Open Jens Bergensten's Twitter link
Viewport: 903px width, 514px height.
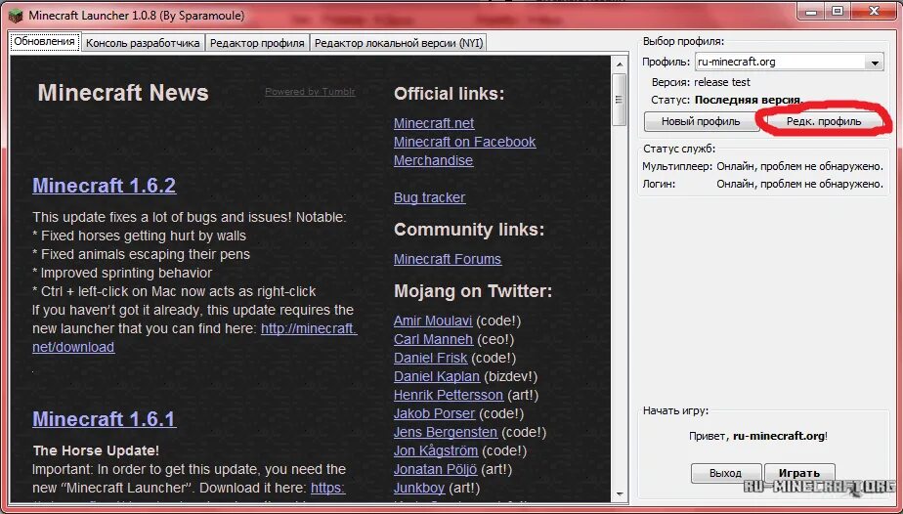(x=446, y=432)
